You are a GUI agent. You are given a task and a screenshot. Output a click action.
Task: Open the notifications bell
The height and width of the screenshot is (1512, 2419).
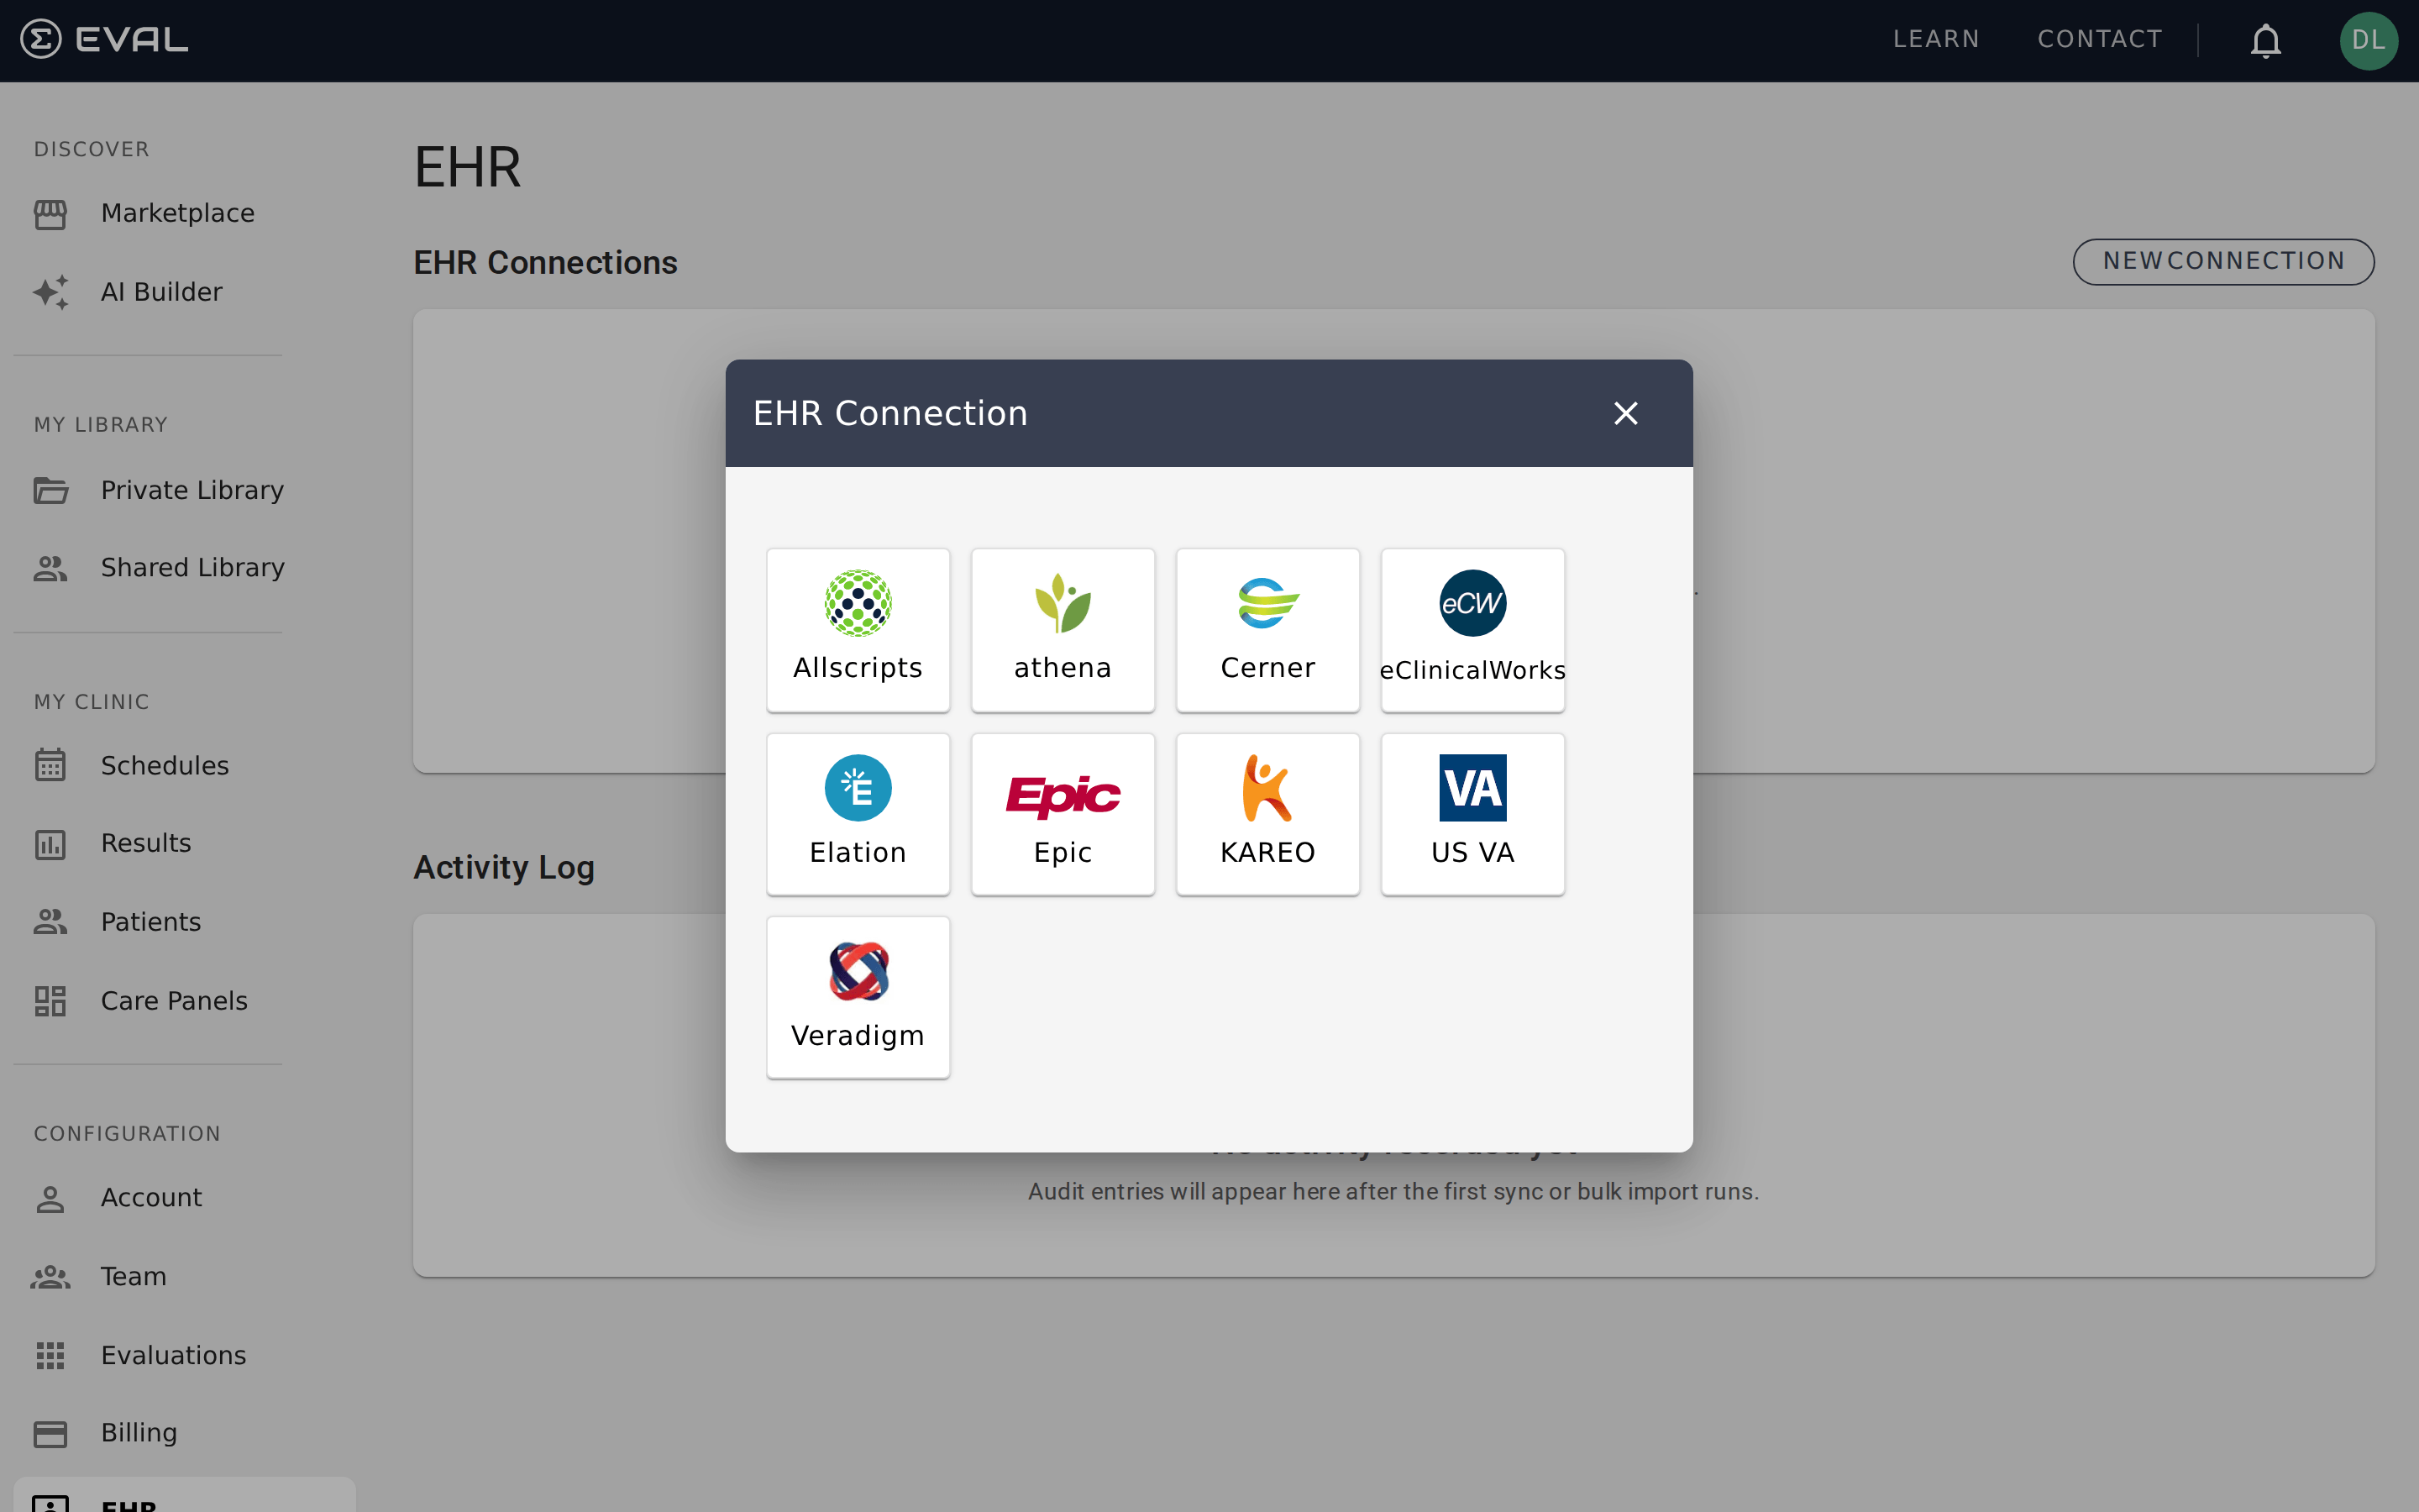pyautogui.click(x=2265, y=41)
